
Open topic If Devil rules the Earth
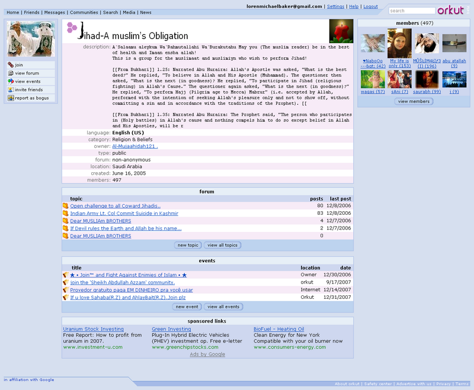[x=126, y=228]
